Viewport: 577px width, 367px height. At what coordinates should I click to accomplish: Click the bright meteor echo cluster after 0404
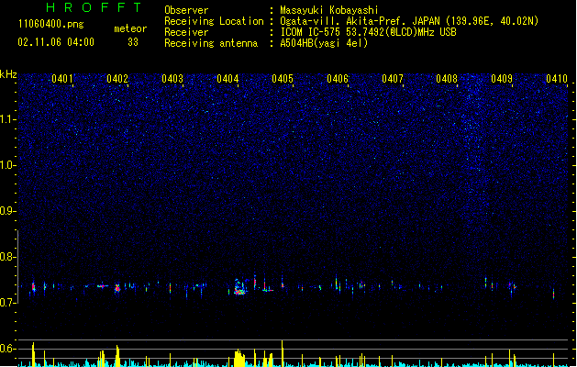point(239,287)
